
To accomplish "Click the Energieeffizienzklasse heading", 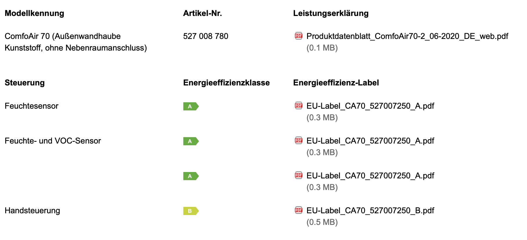I will coord(226,83).
